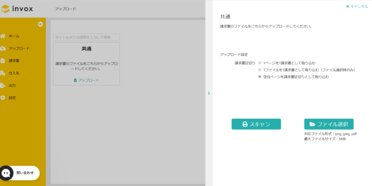Collapse sidebar with the arrow icon

[x=41, y=24]
